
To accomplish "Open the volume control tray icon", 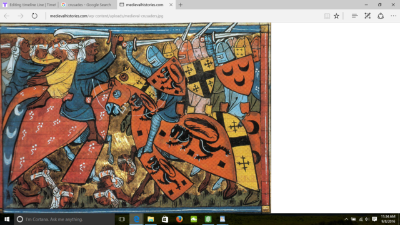I will tap(367, 219).
